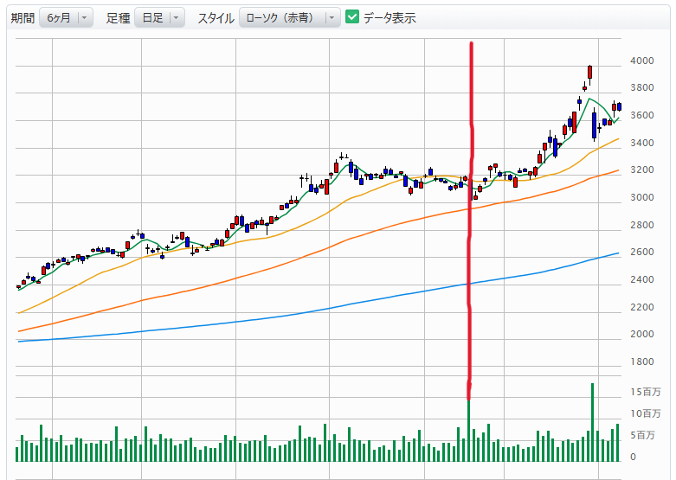Image resolution: width=676 pixels, height=480 pixels.
Task: Click the arrow on the 日足 selector
Action: (177, 17)
